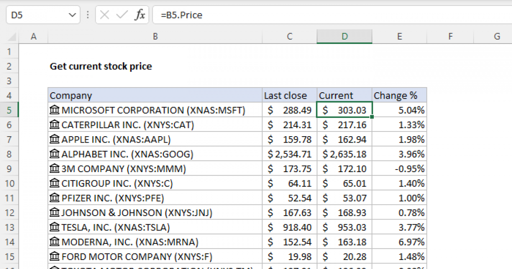The height and width of the screenshot is (269, 512).
Task: Select the Ford current price 20.28
Action: [344, 257]
